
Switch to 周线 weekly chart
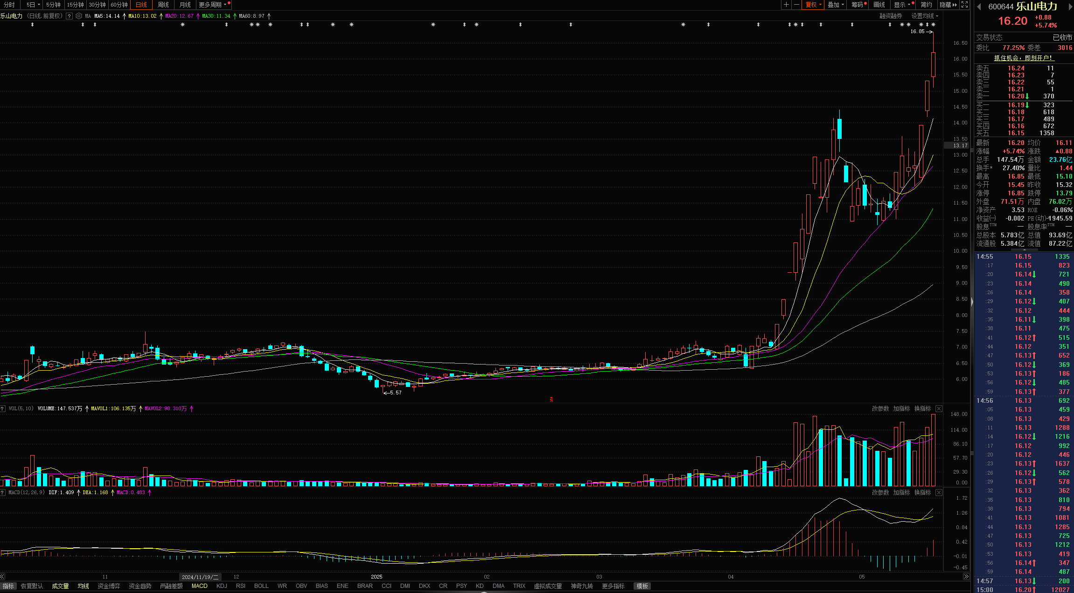tap(163, 5)
